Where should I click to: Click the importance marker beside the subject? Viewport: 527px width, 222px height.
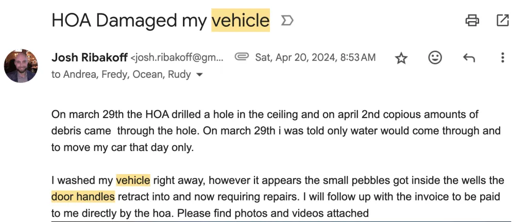286,21
